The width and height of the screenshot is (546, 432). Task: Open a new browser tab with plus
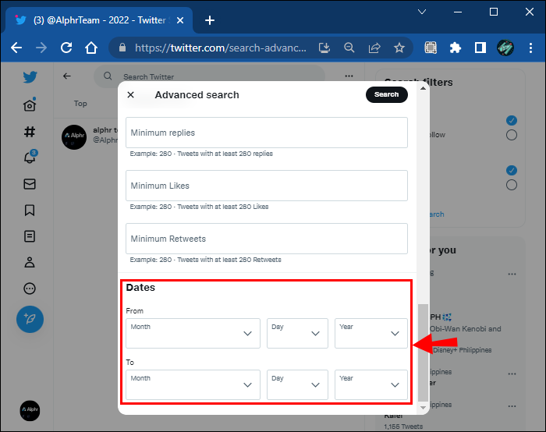[x=210, y=20]
